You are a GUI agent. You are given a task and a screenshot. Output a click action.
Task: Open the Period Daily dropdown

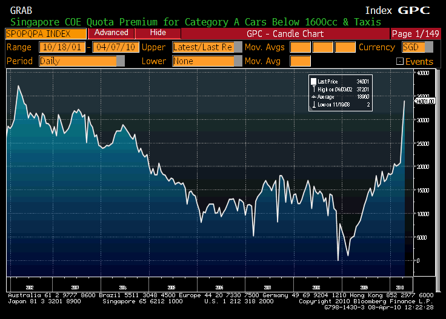tap(82, 61)
